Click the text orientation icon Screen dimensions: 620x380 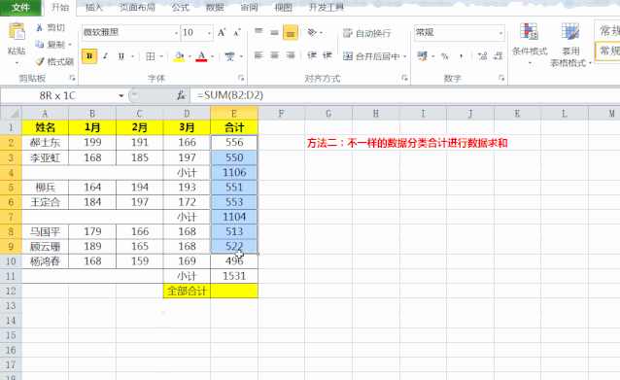tap(312, 32)
